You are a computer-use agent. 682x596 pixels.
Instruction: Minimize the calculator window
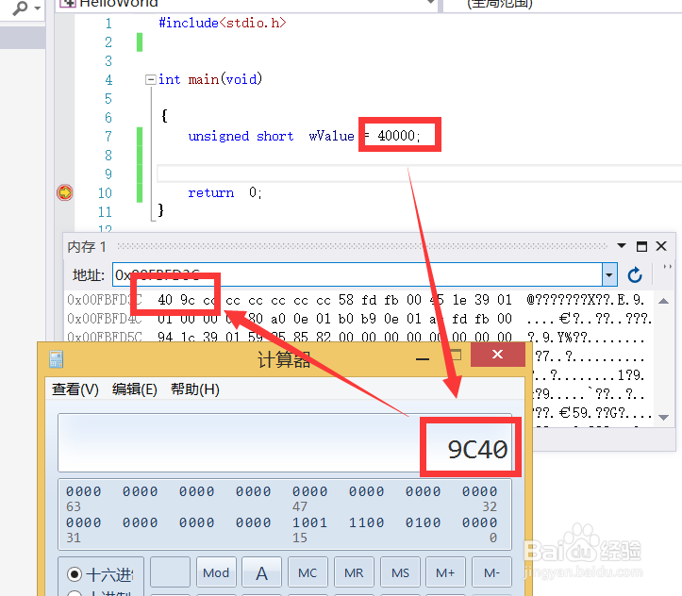point(423,358)
